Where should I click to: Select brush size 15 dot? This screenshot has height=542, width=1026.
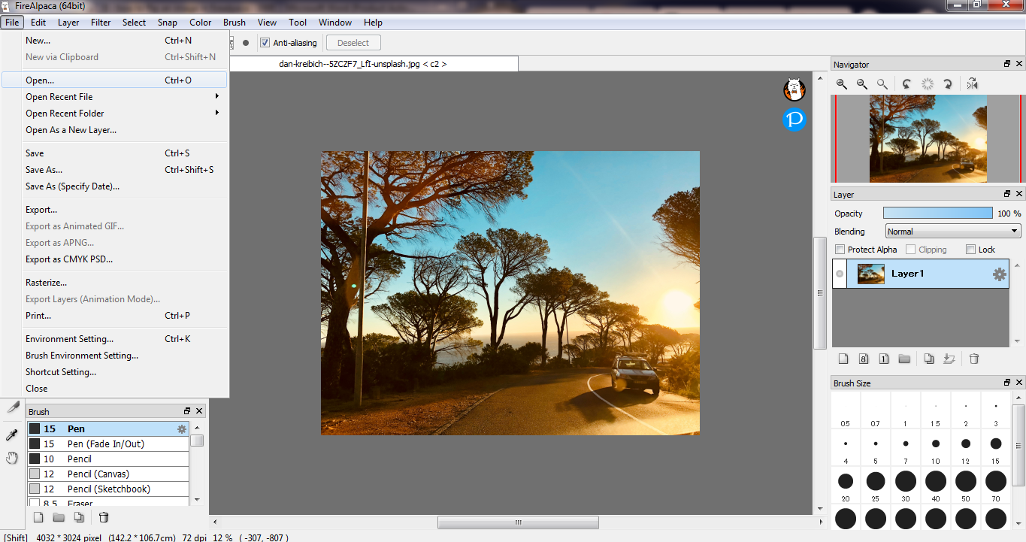click(x=996, y=444)
